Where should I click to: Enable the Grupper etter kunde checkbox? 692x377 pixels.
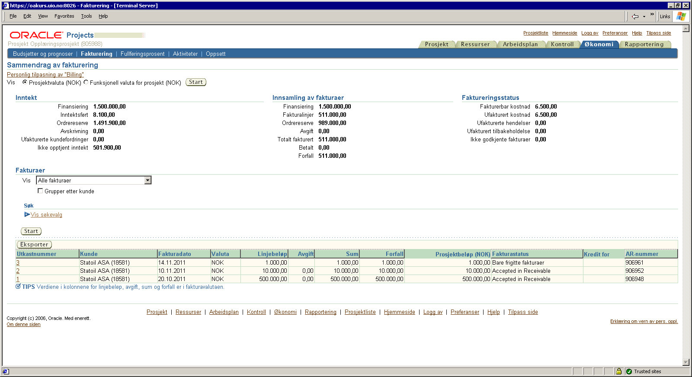[x=40, y=191]
